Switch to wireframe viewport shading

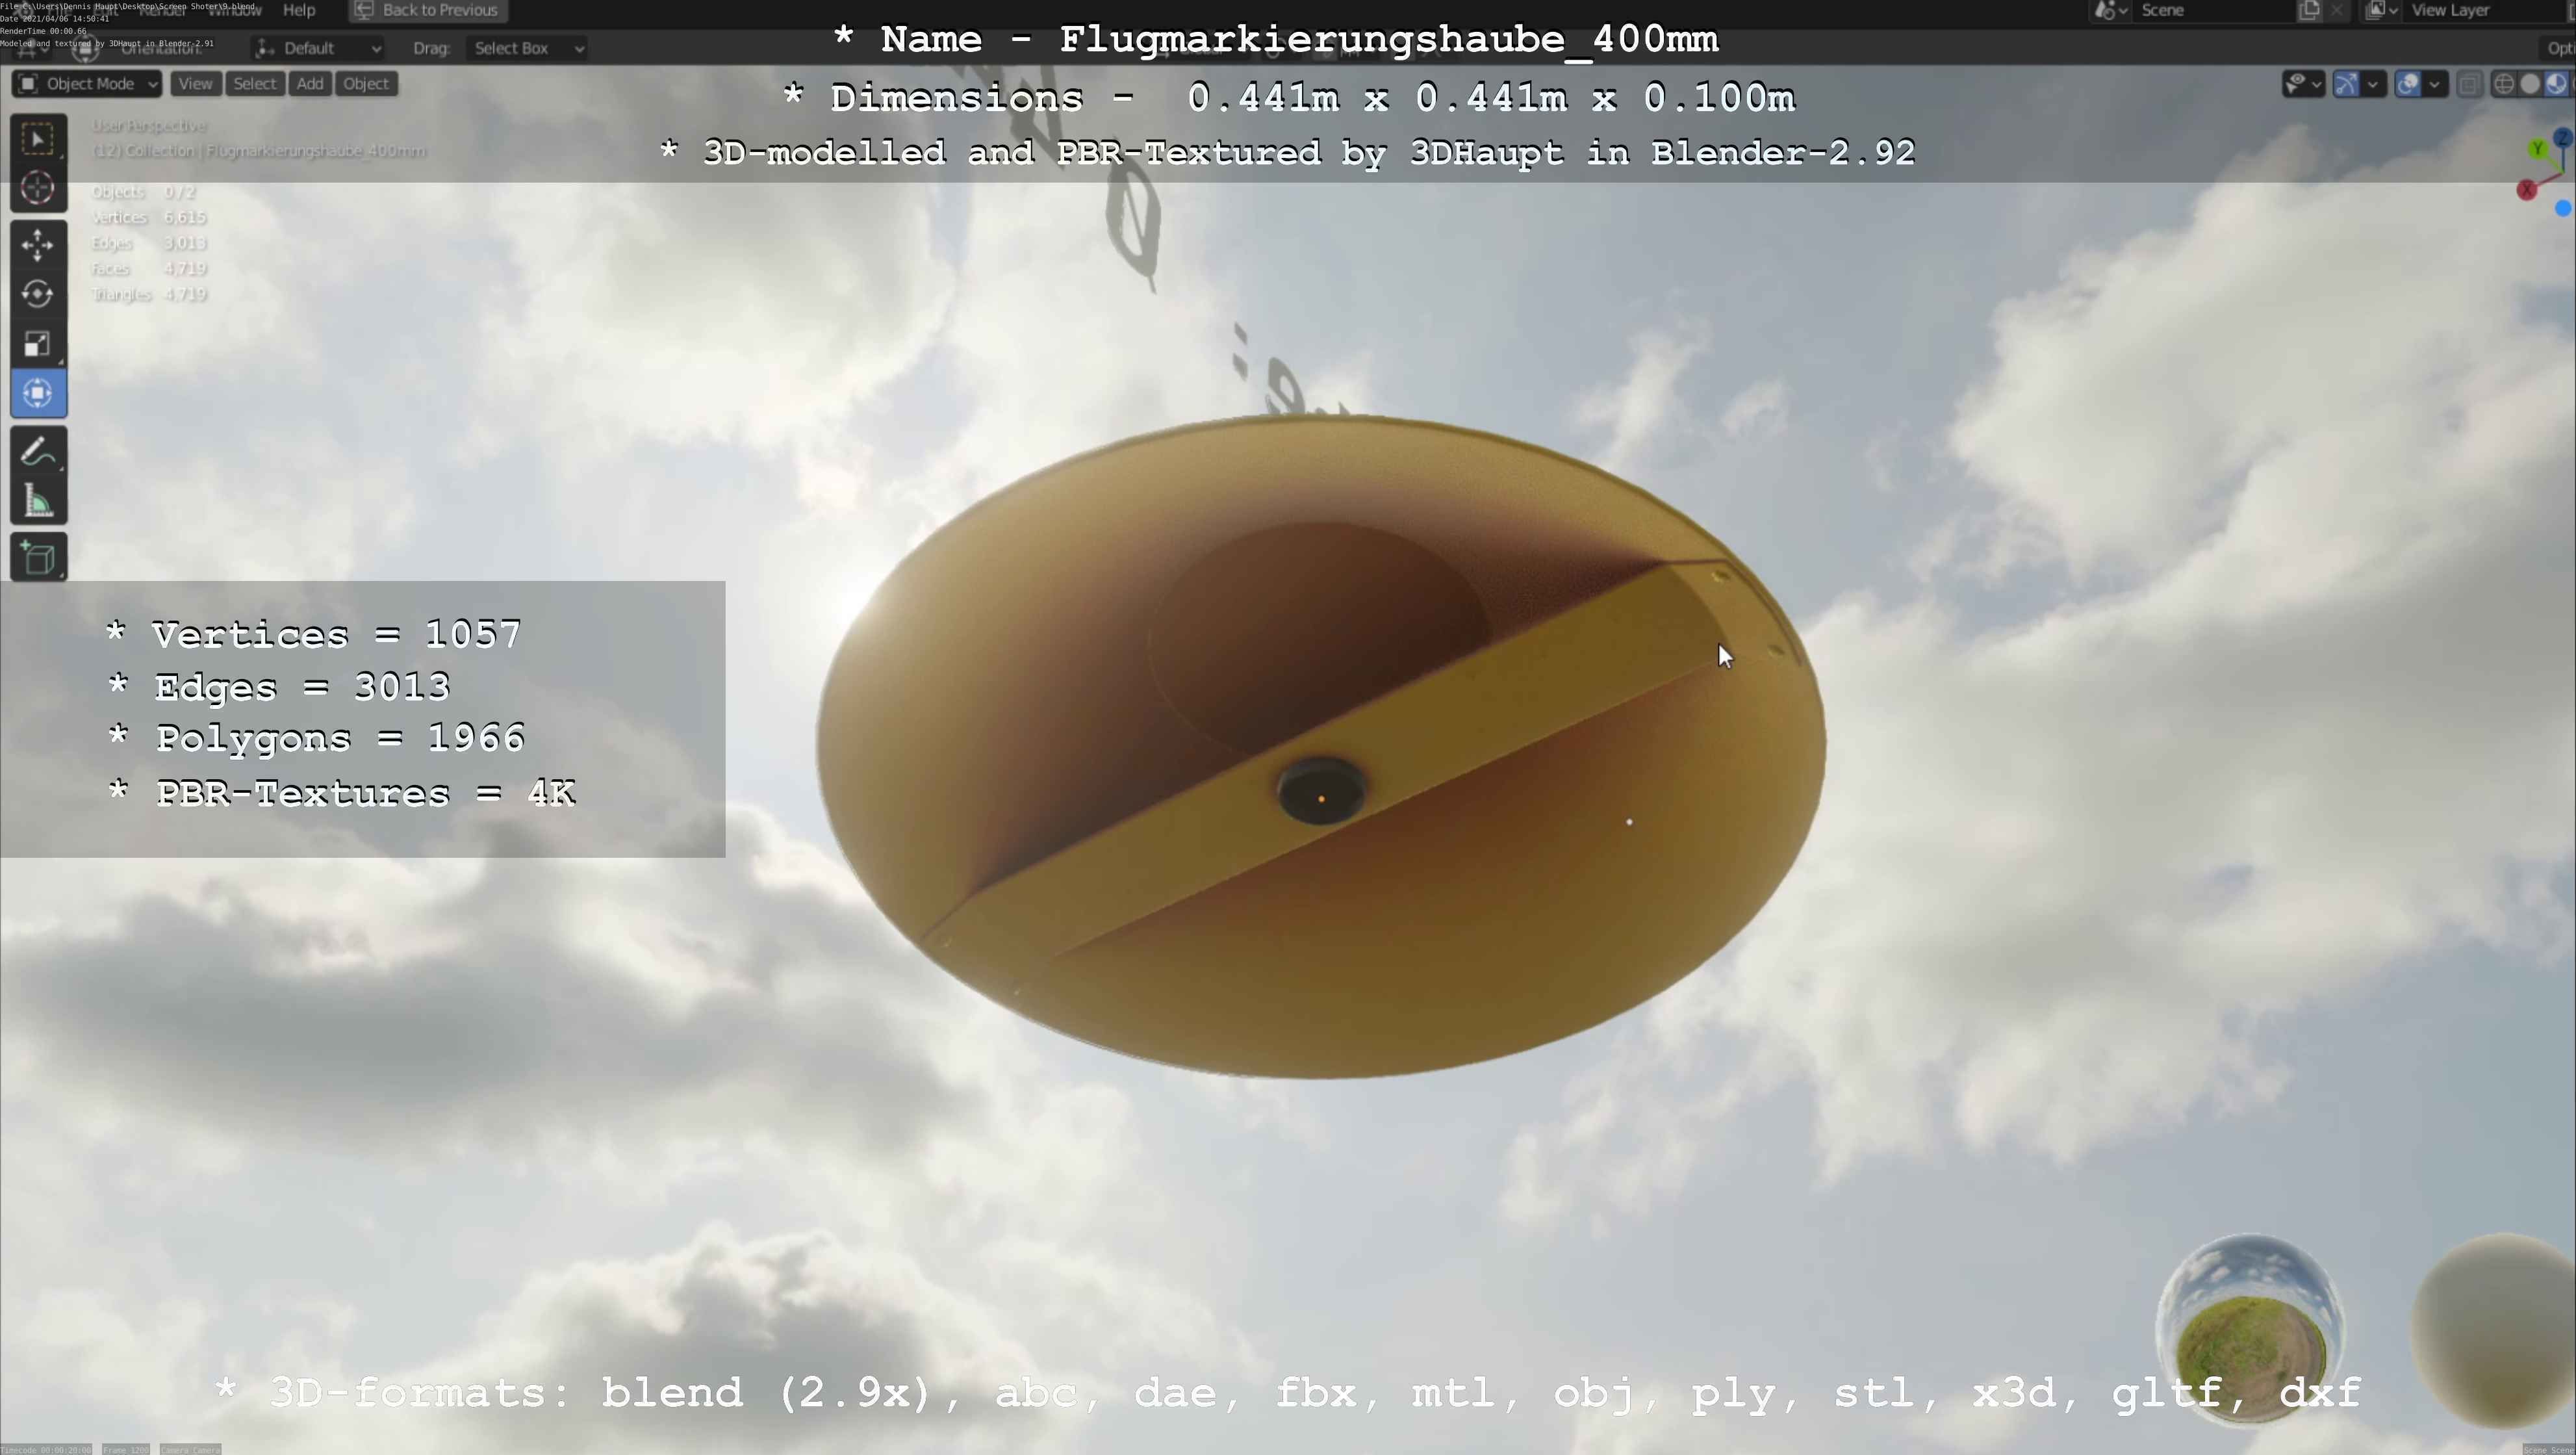(2504, 84)
